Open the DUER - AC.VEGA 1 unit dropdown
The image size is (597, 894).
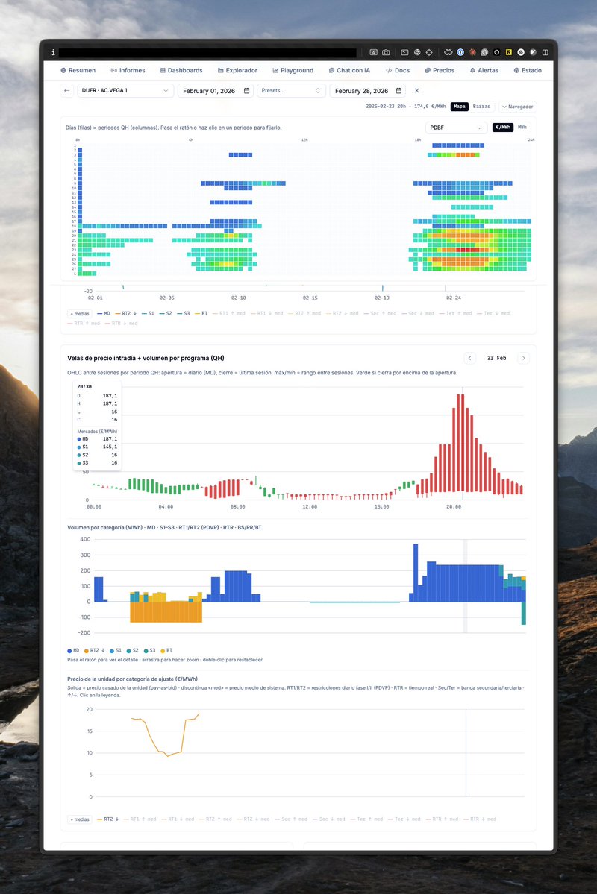point(125,91)
